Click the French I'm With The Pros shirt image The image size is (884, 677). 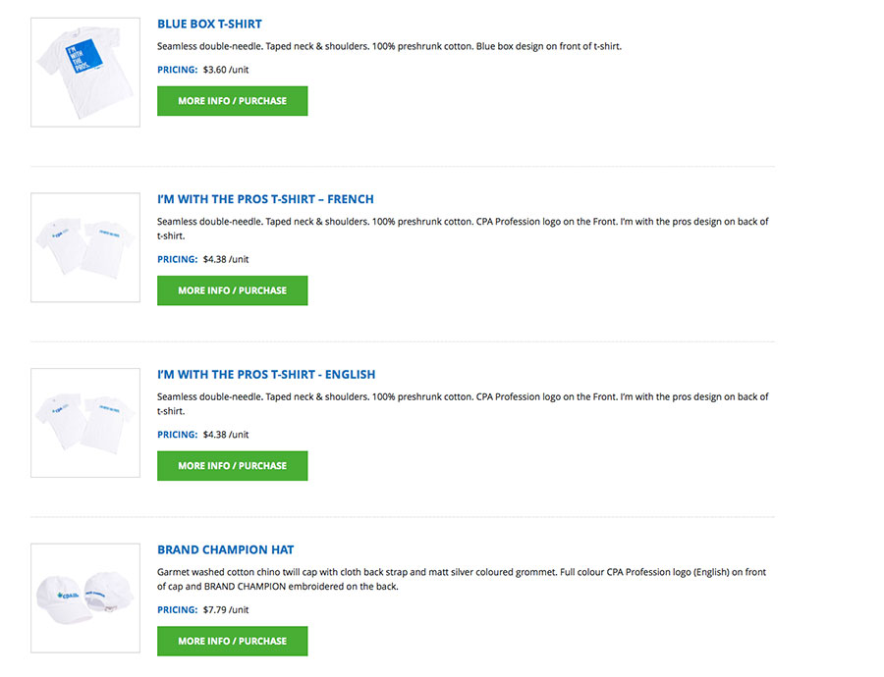pyautogui.click(x=85, y=247)
